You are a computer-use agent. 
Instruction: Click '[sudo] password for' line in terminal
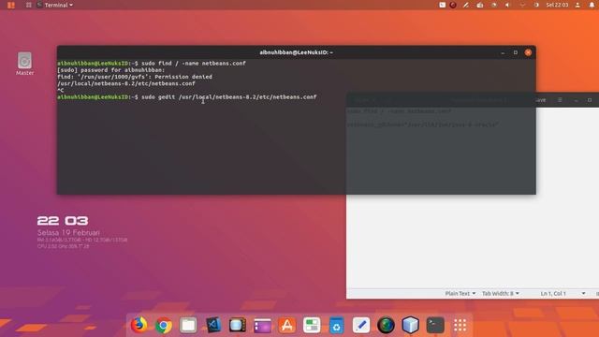[110, 70]
